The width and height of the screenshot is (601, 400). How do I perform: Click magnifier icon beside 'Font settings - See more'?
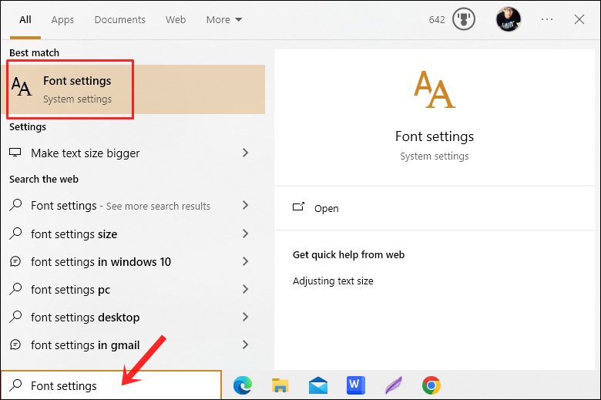pos(15,205)
